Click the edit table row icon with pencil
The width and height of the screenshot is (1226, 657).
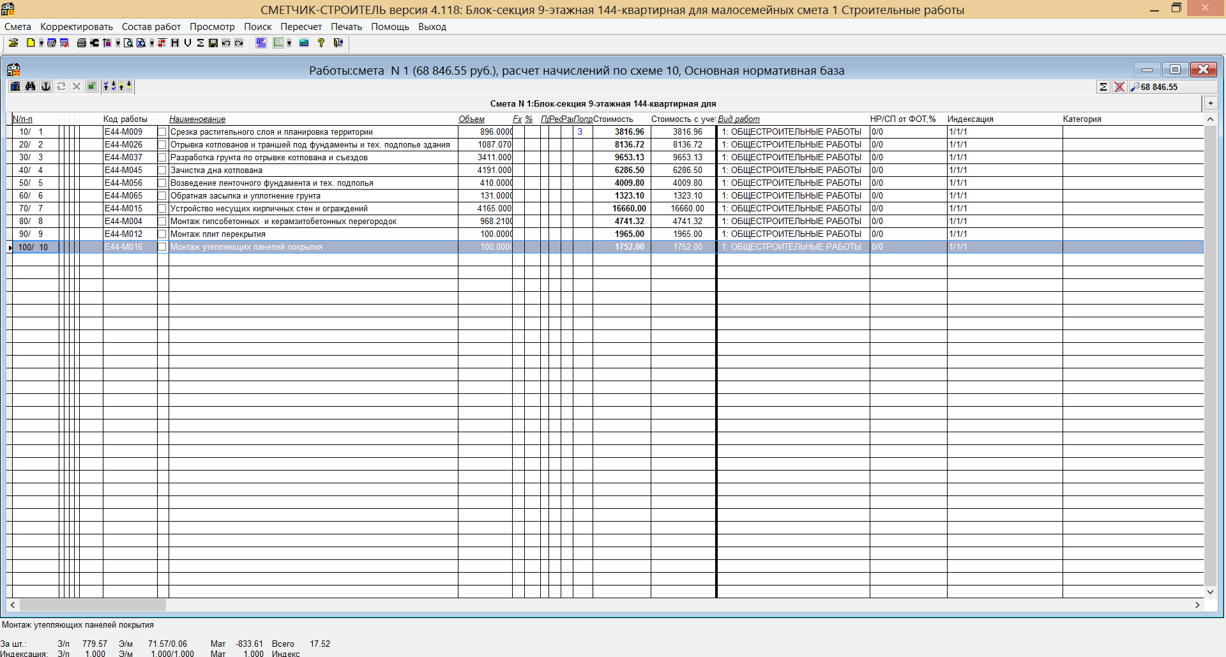point(52,43)
